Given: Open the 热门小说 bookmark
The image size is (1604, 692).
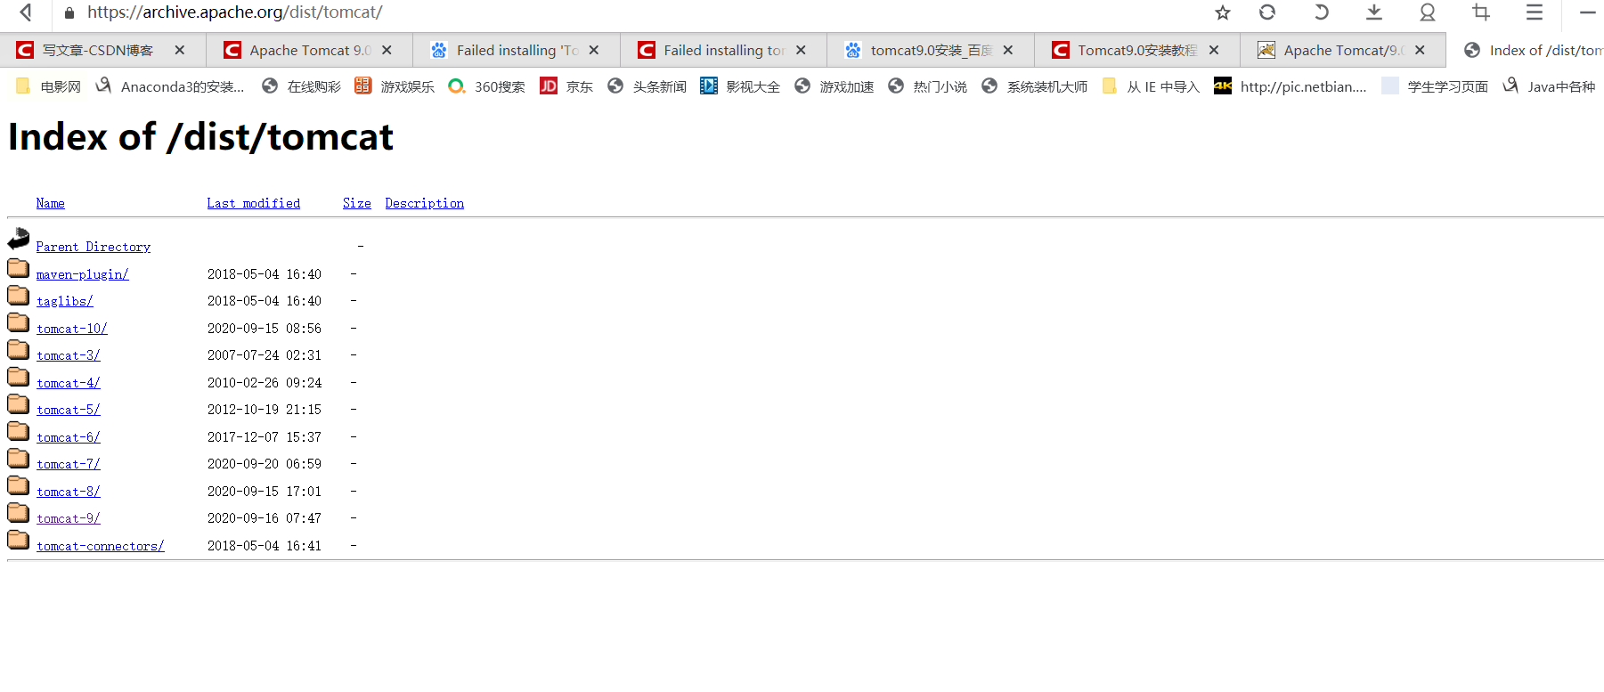Looking at the screenshot, I should point(927,86).
